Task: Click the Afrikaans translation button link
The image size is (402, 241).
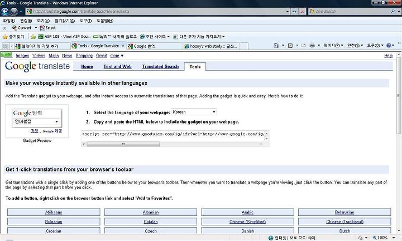Action: click(x=54, y=213)
